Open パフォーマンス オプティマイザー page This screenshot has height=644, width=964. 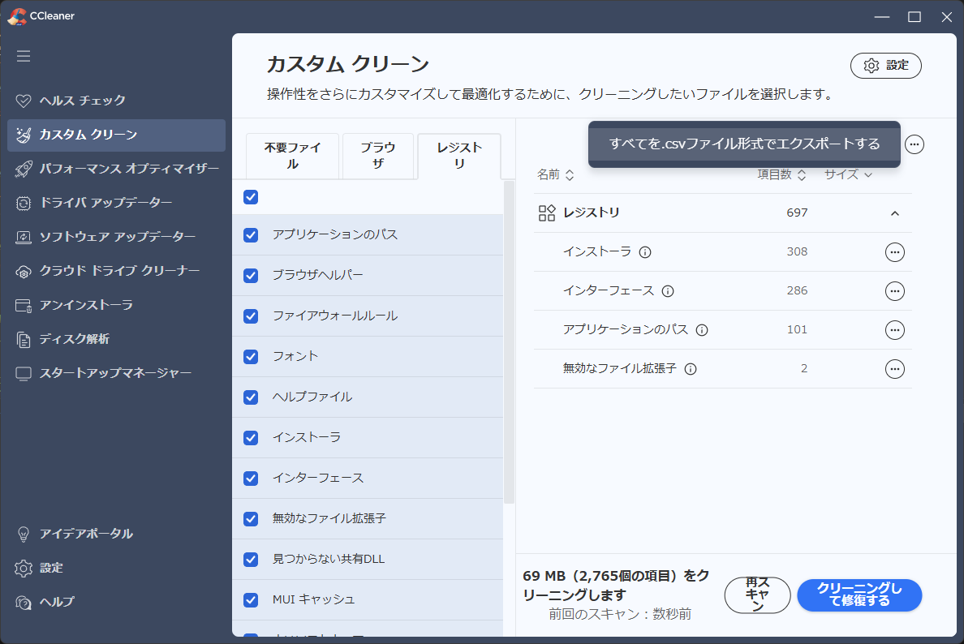[x=116, y=169]
